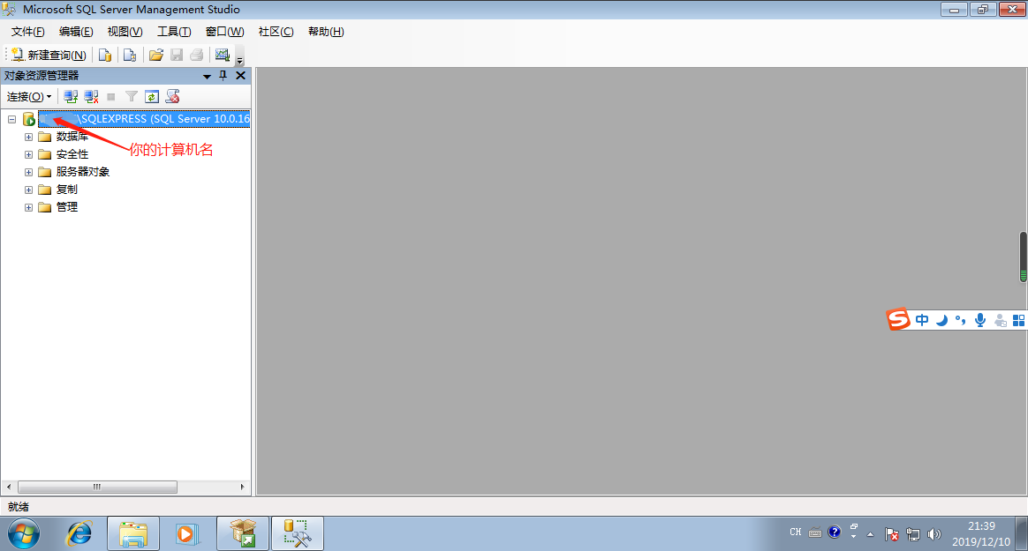Click the scroll left arrow in Object Explorer

click(x=9, y=487)
